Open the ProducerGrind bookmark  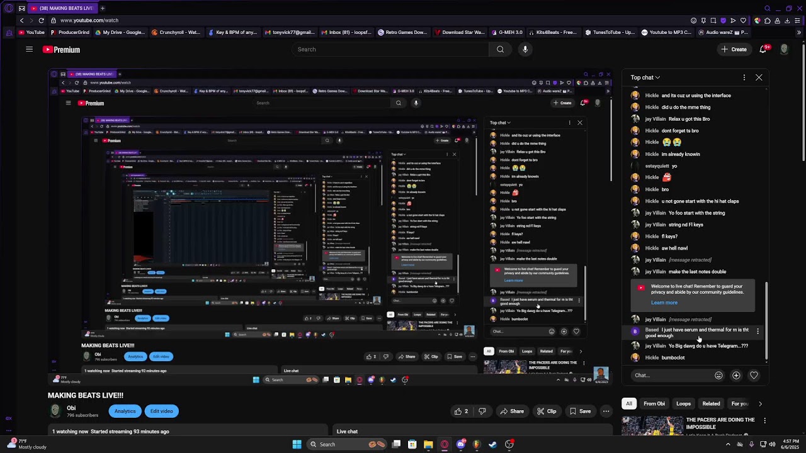(x=70, y=32)
